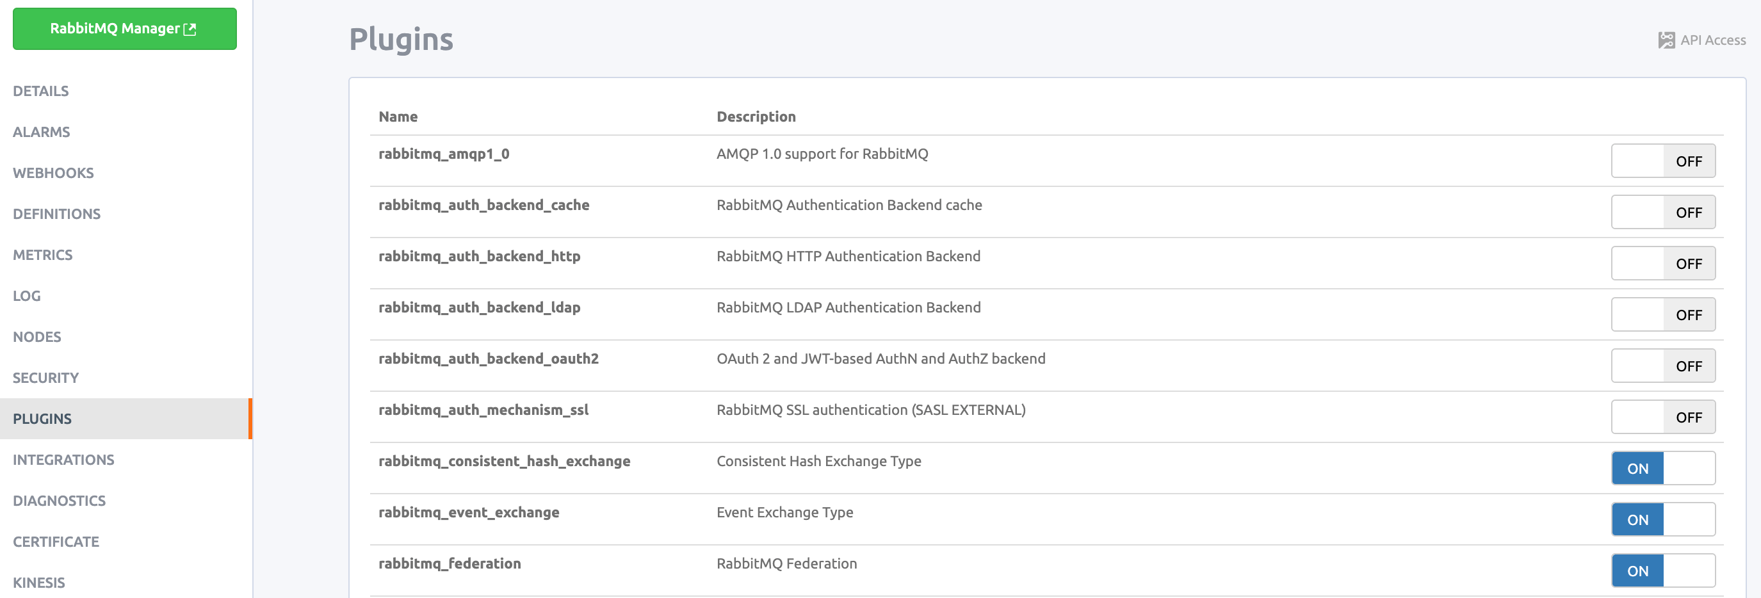Disable the rabbitmq_federation plugin toggle
This screenshot has height=598, width=1761.
click(1662, 570)
